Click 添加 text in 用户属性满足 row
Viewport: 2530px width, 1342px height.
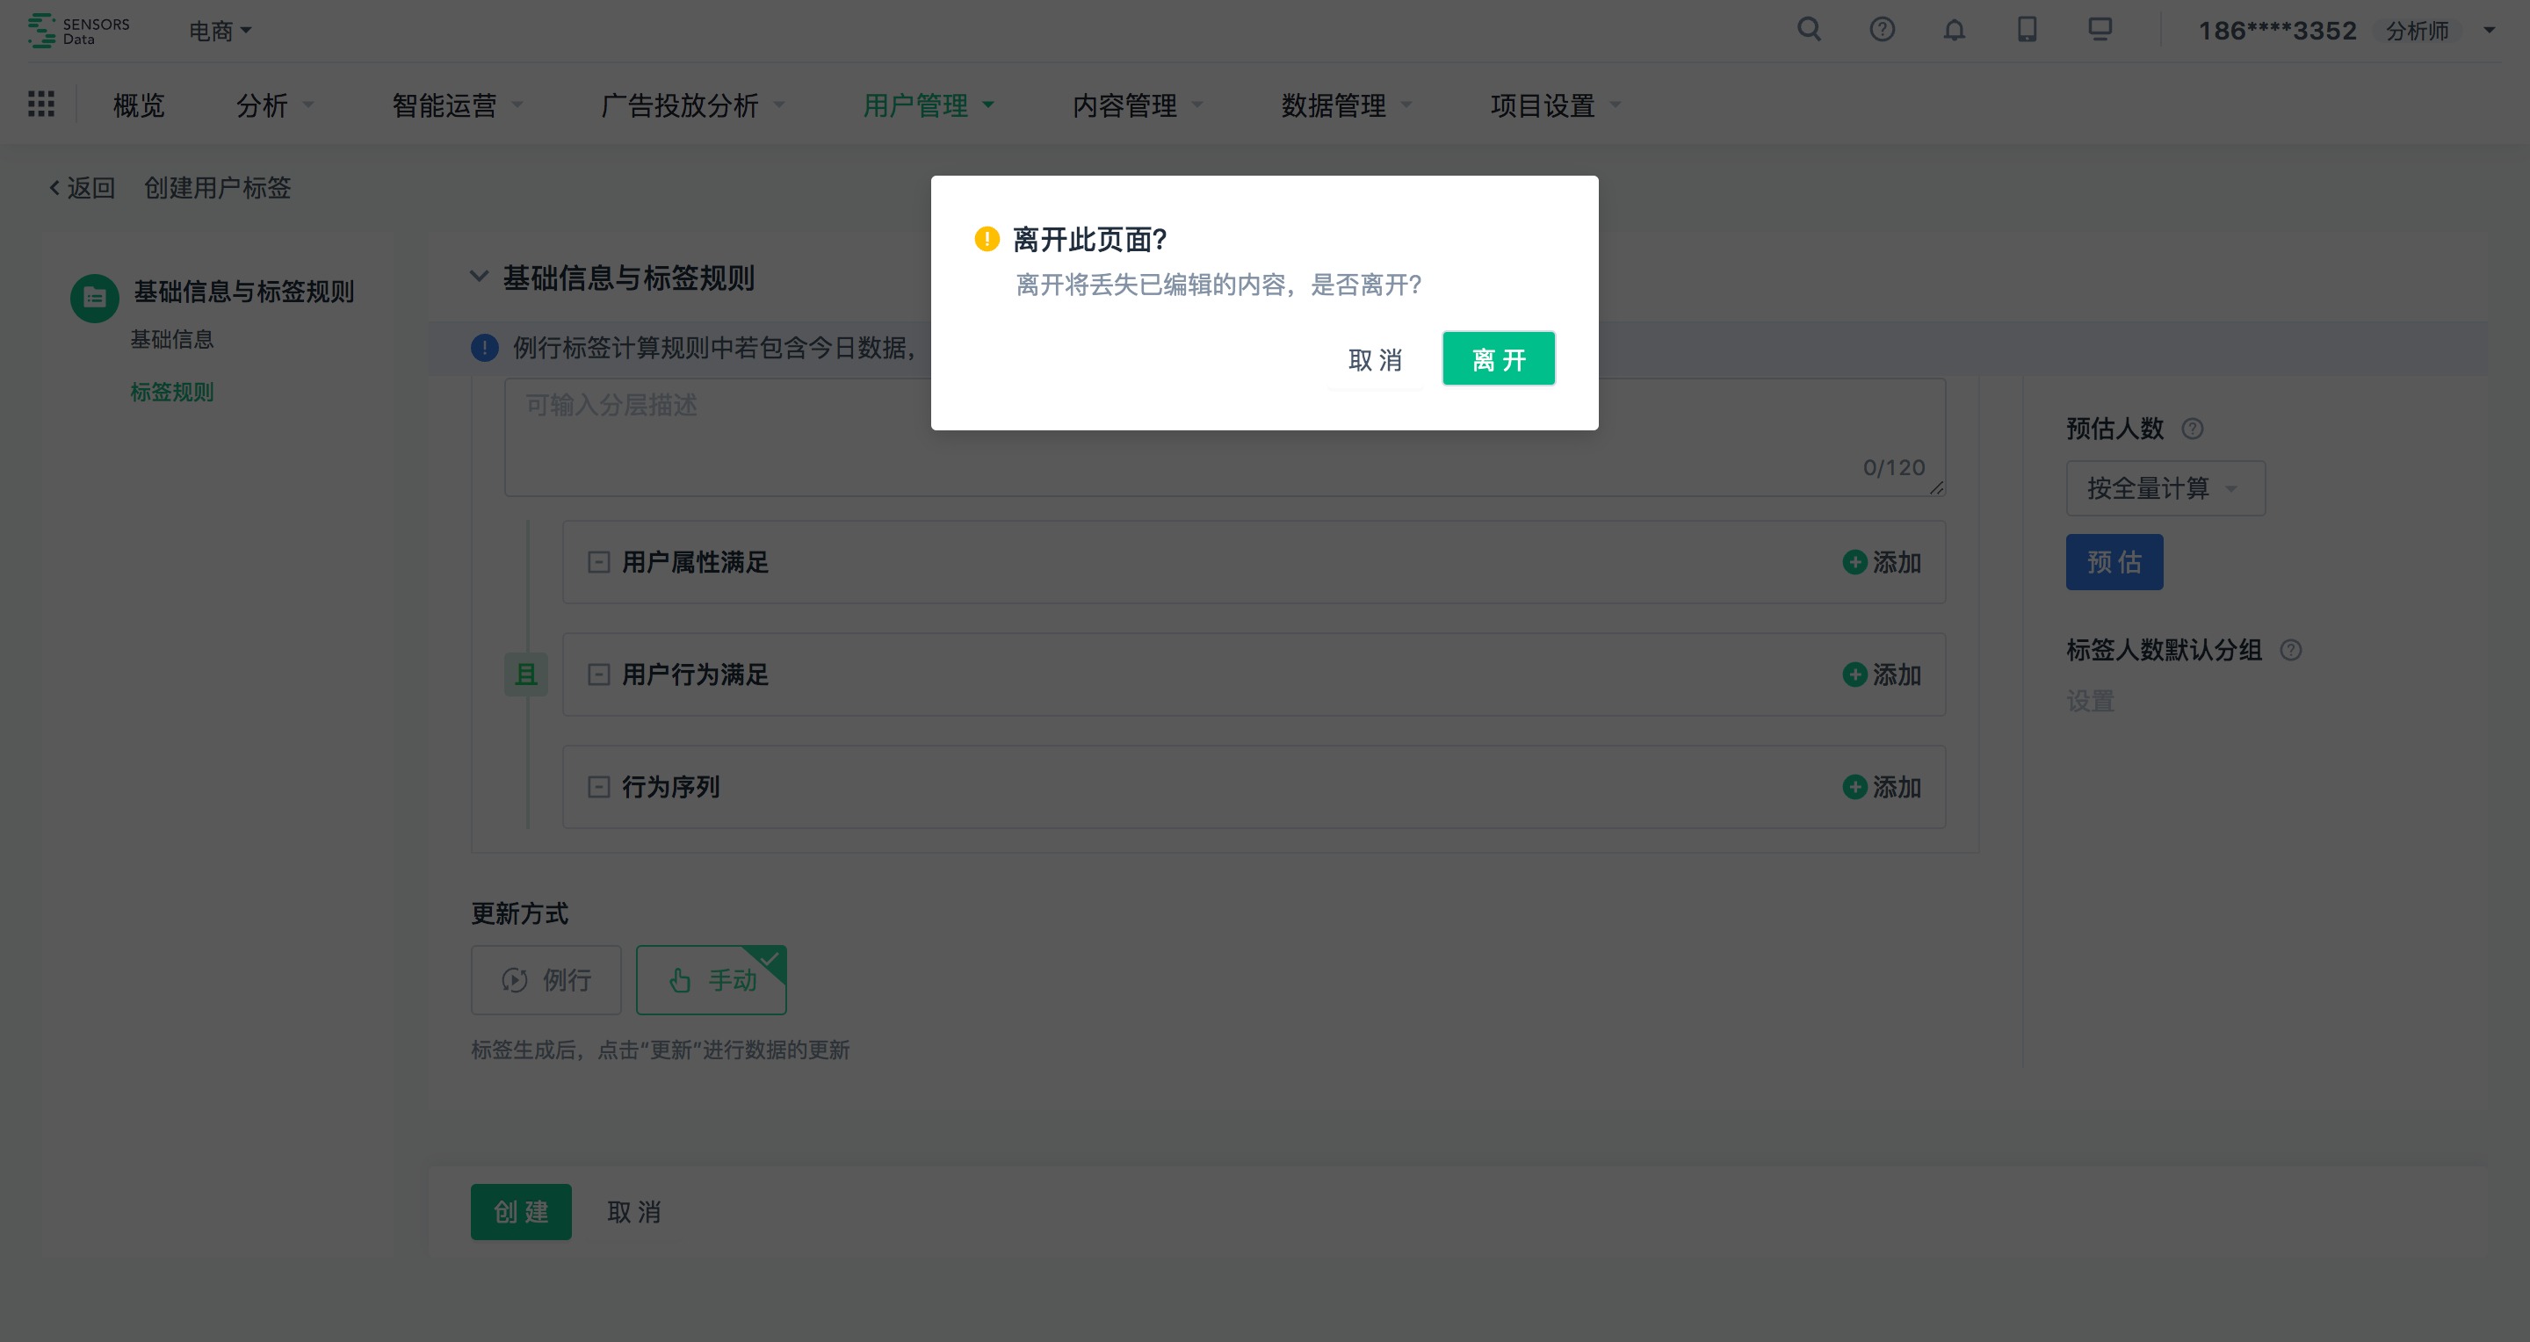tap(1897, 562)
